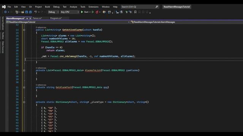This screenshot has height=136, width=243.
Task: Open the Toolbox side tab
Action: pyautogui.click(x=3, y=36)
